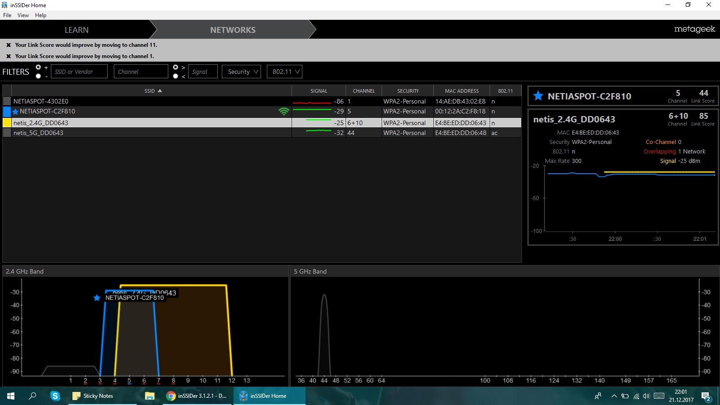Sort the table by 802.11 column header
Viewport: 720px width, 405px height.
505,91
